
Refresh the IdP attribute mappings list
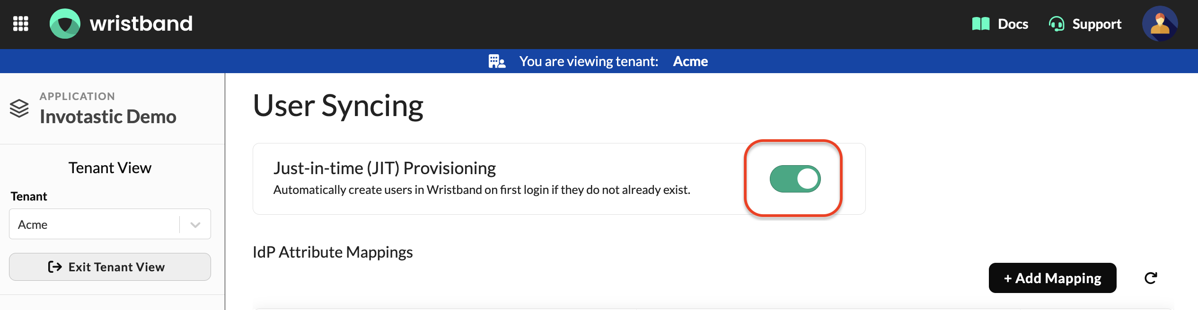tap(1151, 278)
